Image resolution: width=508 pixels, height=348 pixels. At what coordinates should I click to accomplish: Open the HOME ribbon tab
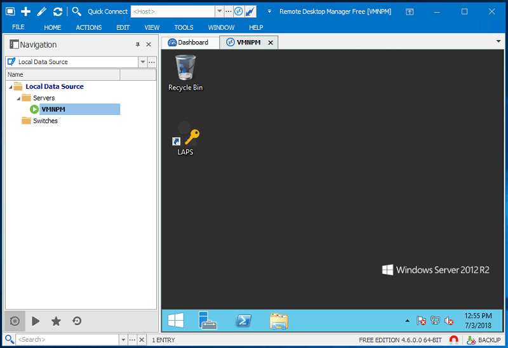pyautogui.click(x=53, y=27)
